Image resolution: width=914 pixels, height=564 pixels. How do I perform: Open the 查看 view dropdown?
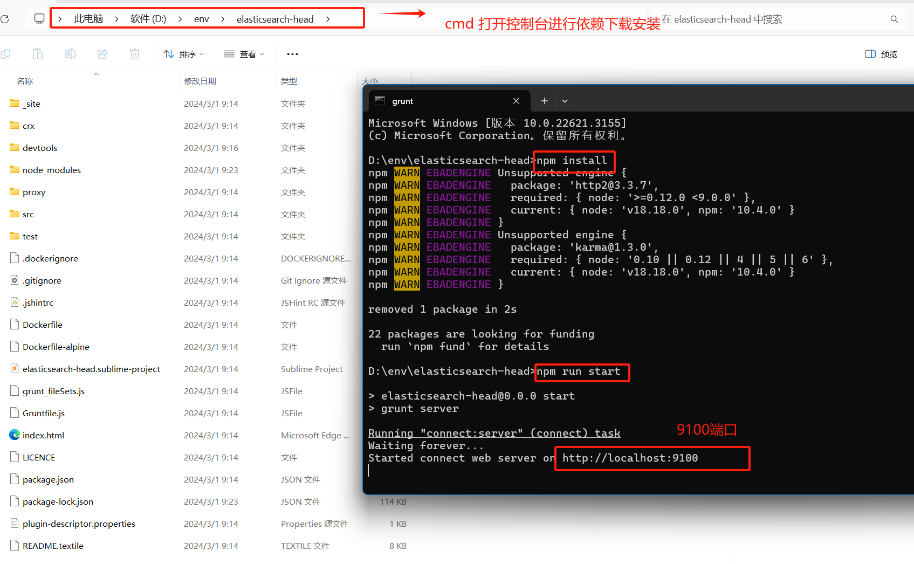point(244,54)
